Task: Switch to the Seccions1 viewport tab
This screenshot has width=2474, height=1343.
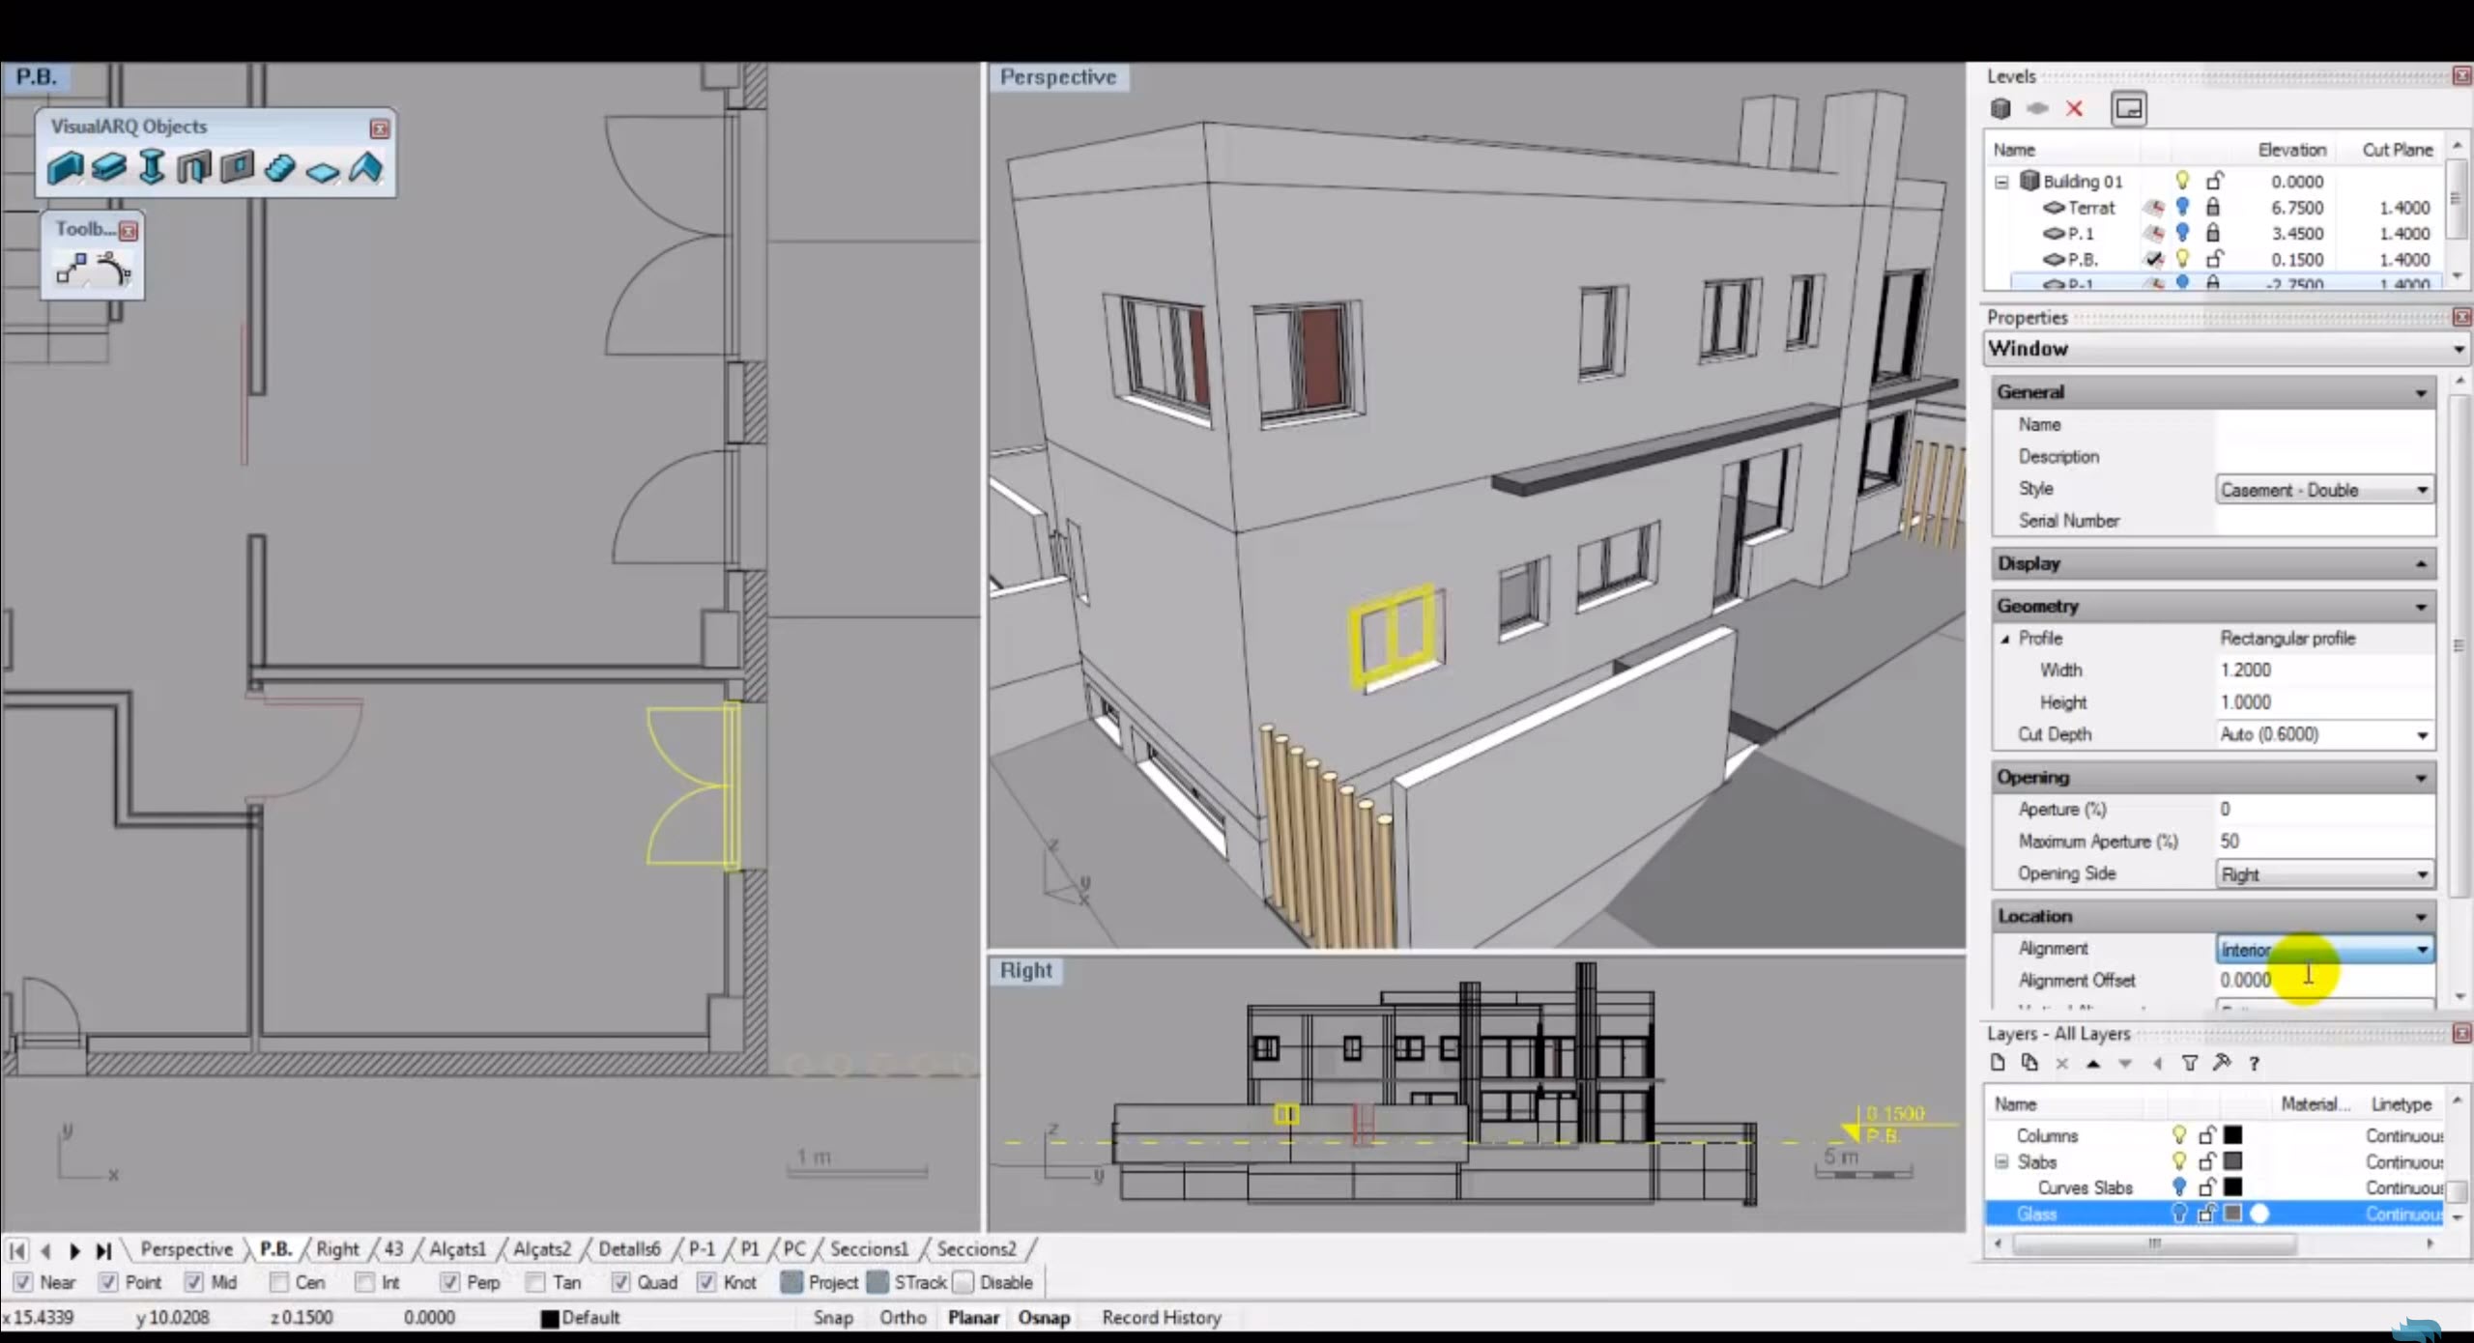Action: (868, 1249)
